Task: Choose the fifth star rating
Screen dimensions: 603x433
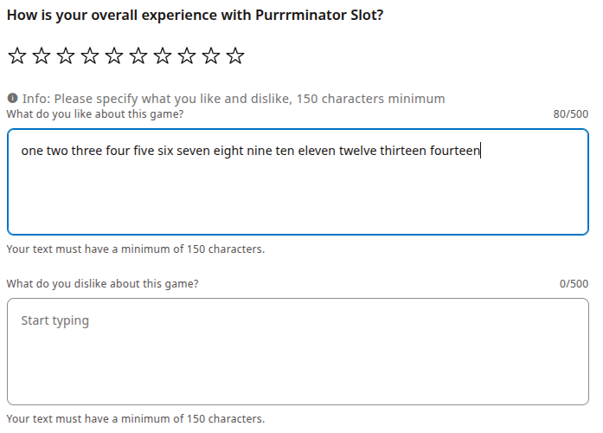Action: (113, 57)
